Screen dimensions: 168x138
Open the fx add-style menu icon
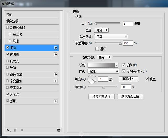pos(8,130)
